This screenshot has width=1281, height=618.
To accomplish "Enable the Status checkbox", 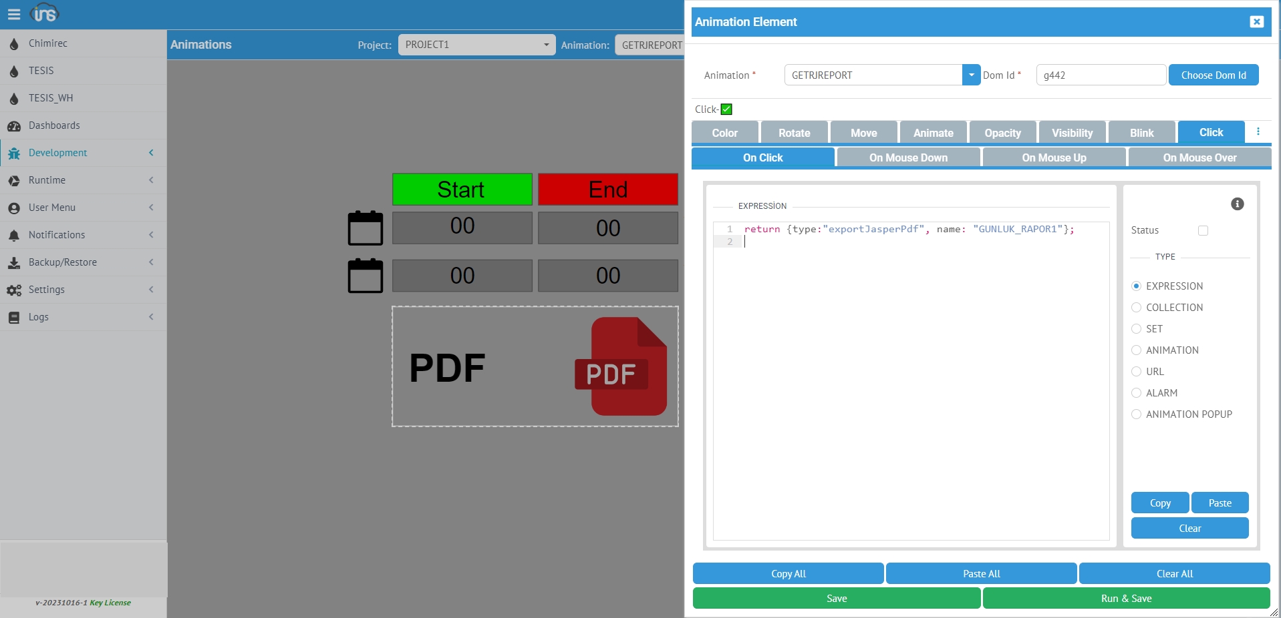I will tap(1203, 230).
